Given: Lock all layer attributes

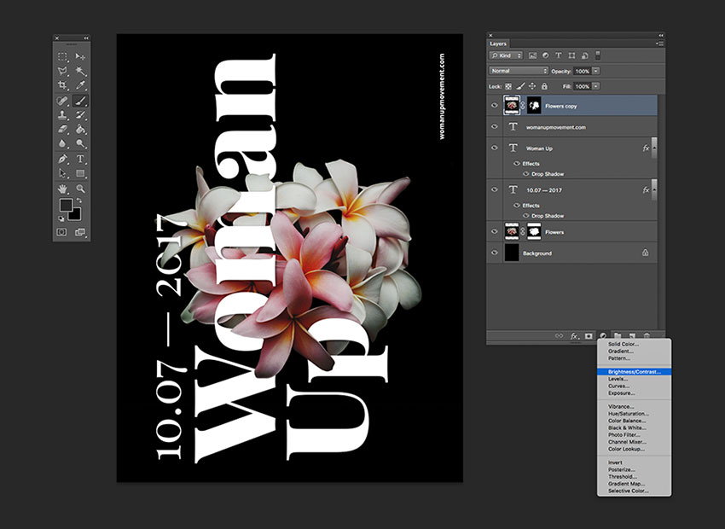Looking at the screenshot, I should (545, 86).
